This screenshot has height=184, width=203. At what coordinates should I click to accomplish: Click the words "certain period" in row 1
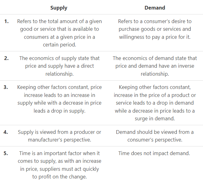coord(59,45)
